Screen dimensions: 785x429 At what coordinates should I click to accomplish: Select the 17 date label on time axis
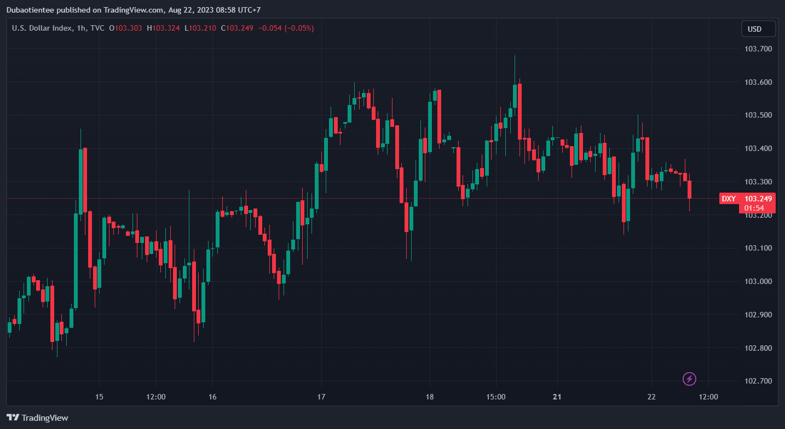[x=321, y=396]
